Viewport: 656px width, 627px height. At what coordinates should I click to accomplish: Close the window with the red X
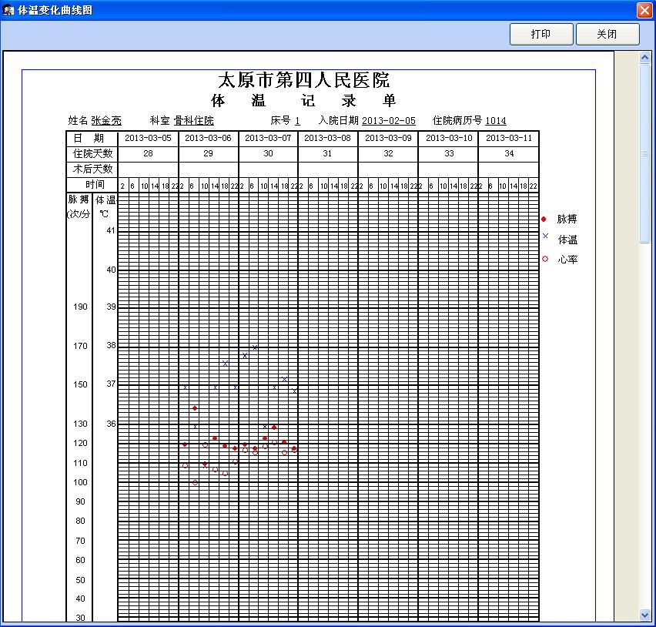pyautogui.click(x=644, y=10)
